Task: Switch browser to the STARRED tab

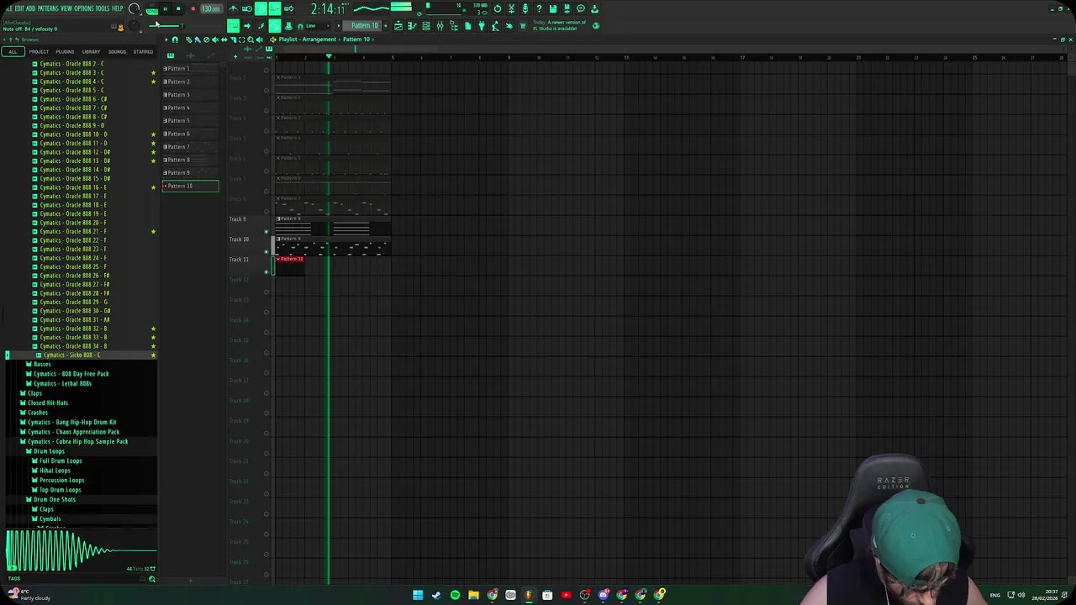Action: pos(143,51)
